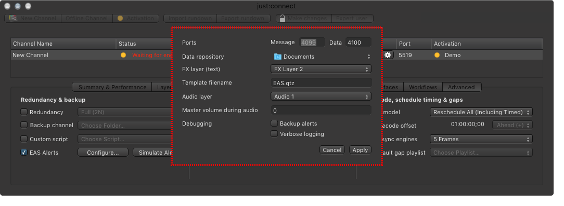
Task: Click the Status column header
Action: pos(144,44)
